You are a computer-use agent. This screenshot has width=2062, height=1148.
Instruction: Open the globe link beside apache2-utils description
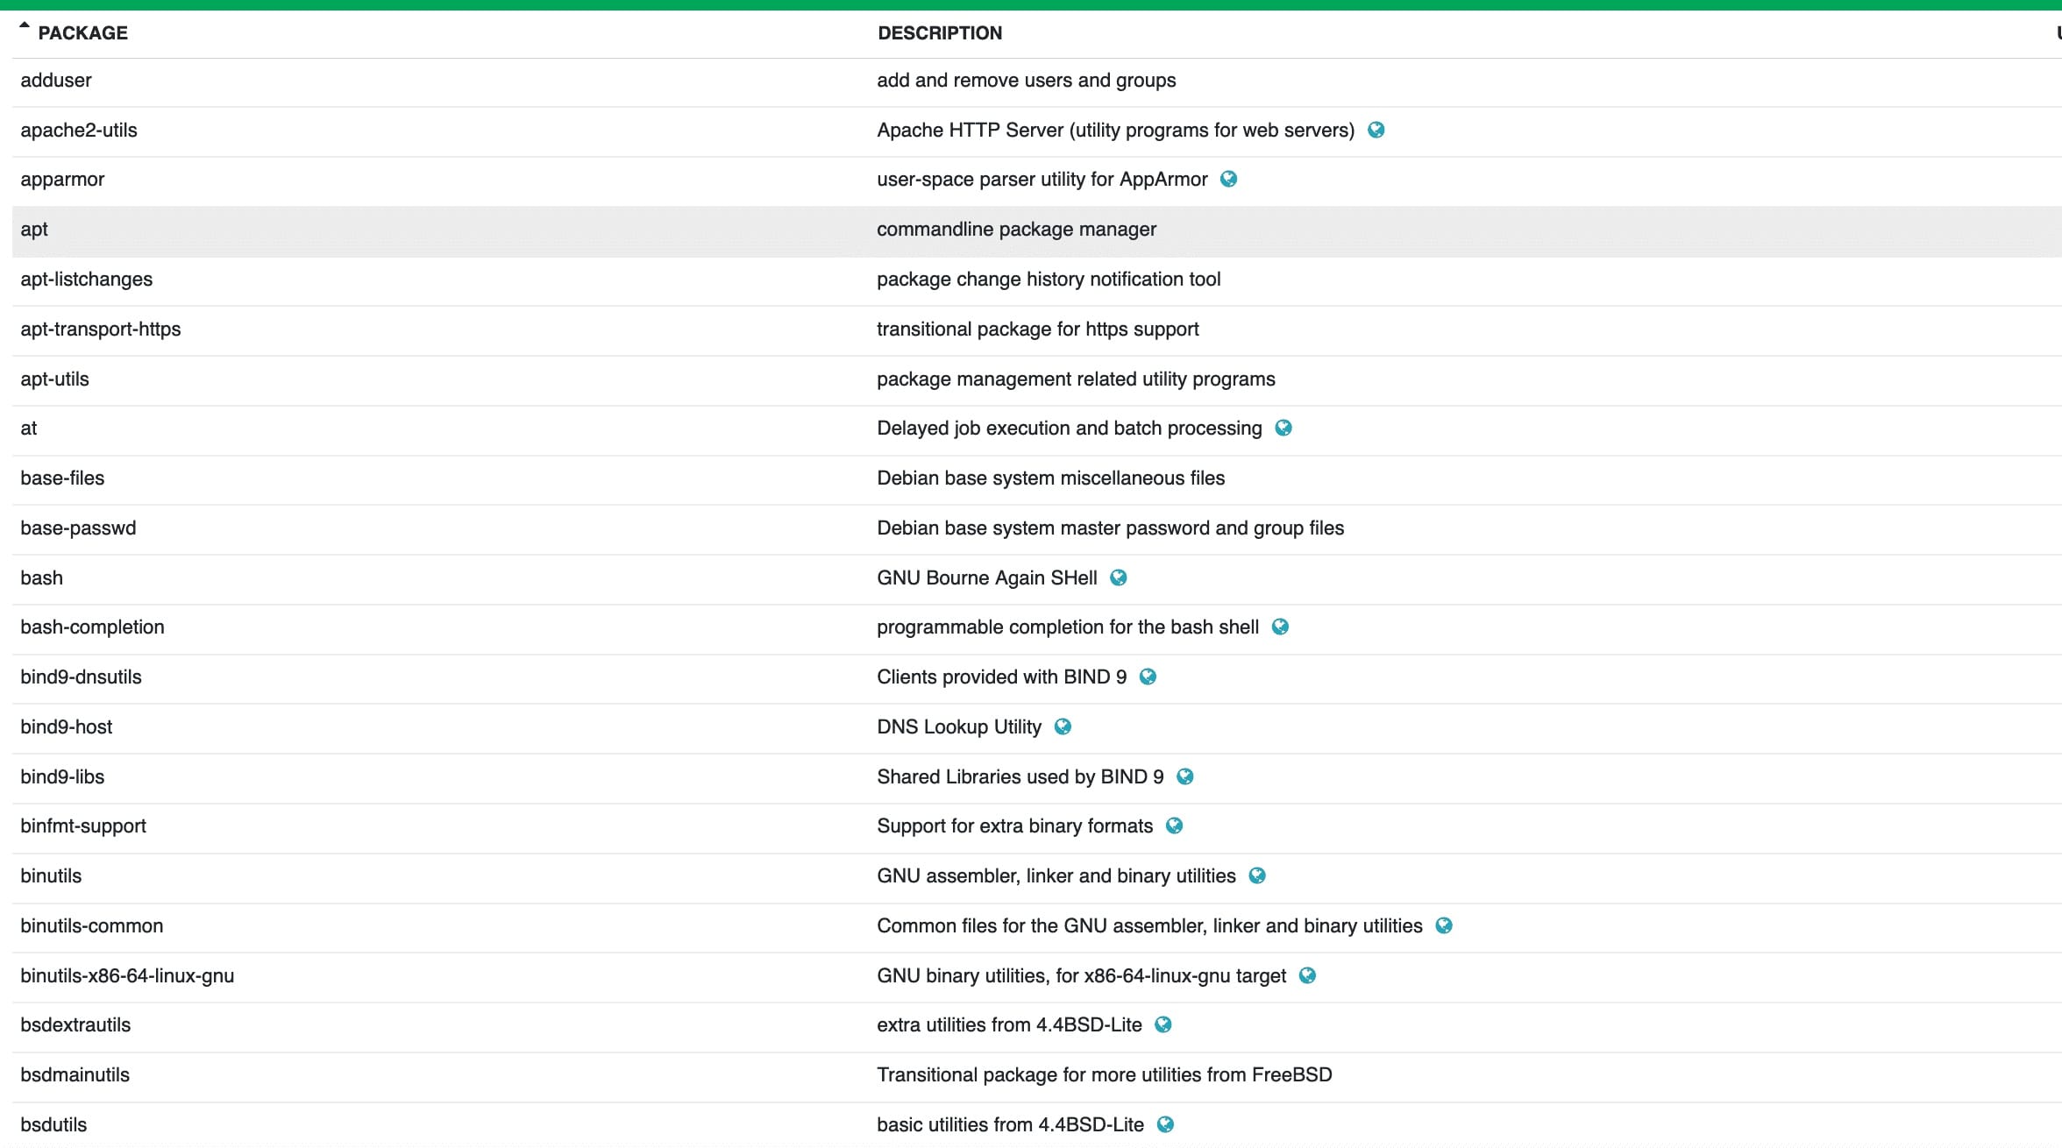1376,130
